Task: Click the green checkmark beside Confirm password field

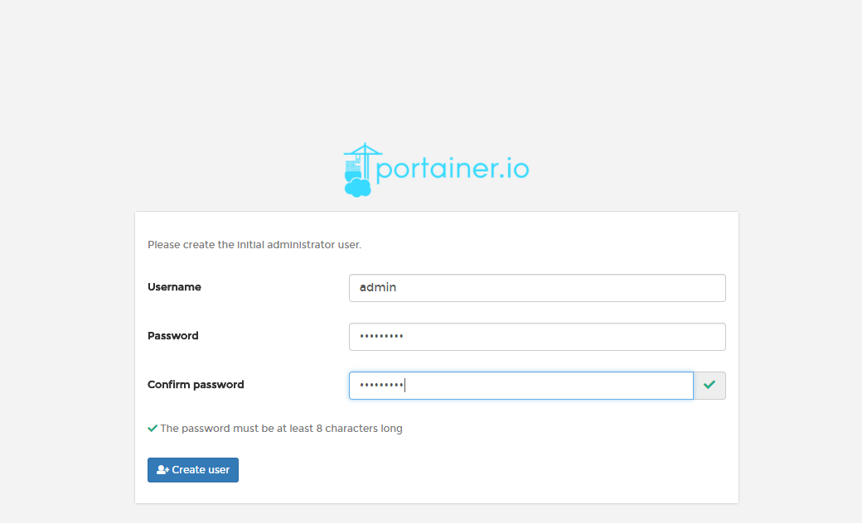Action: pos(709,386)
